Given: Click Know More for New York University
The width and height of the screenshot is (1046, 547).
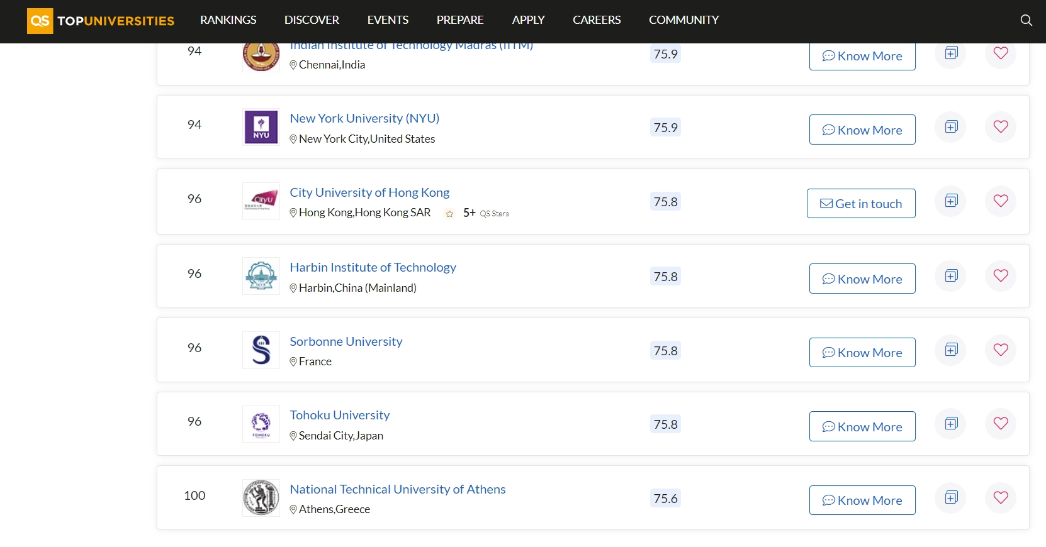Looking at the screenshot, I should point(862,130).
